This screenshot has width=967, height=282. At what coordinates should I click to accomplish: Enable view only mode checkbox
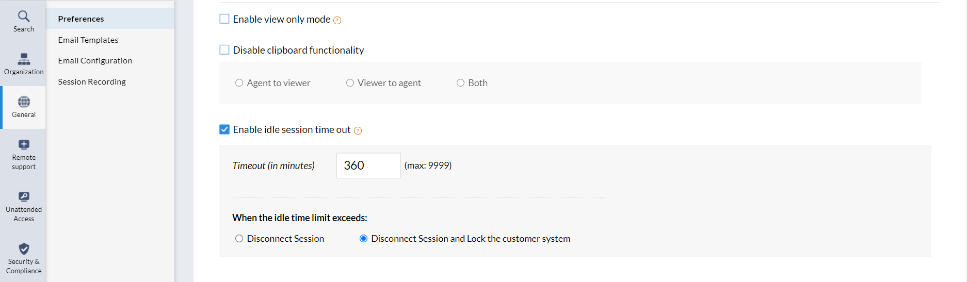tap(224, 19)
